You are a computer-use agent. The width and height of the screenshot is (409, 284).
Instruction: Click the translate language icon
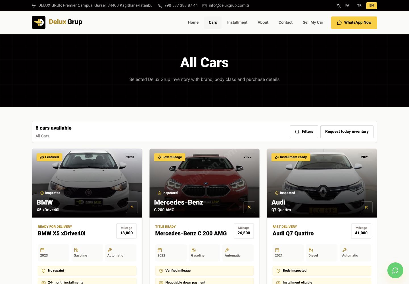click(x=339, y=6)
